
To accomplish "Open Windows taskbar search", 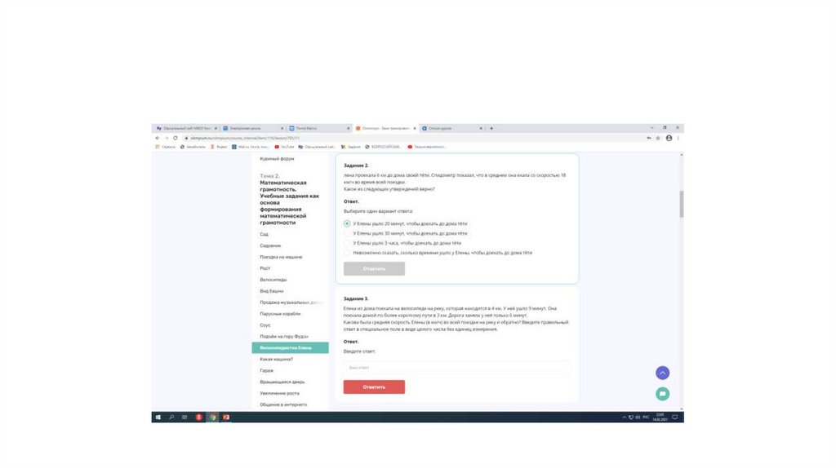I will coord(171,417).
